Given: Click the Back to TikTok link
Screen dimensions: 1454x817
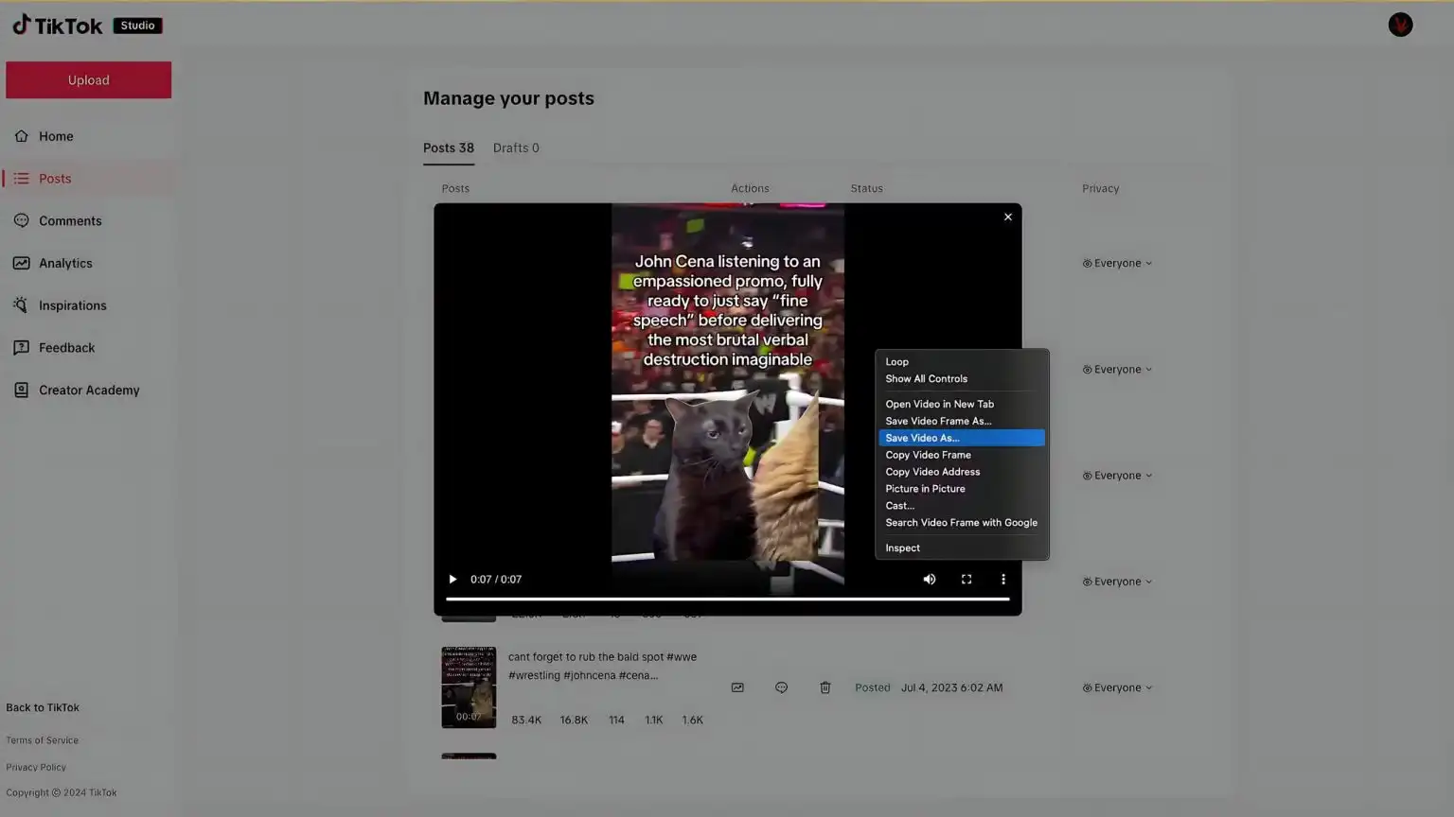Looking at the screenshot, I should tap(43, 707).
